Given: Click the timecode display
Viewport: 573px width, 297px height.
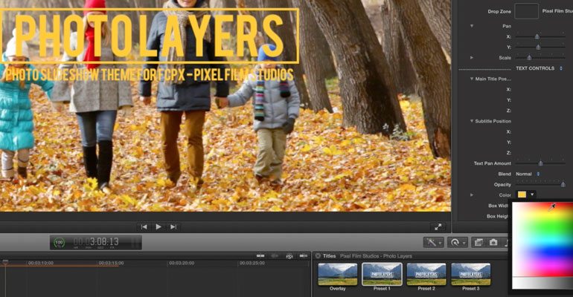Looking at the screenshot, I should point(96,242).
